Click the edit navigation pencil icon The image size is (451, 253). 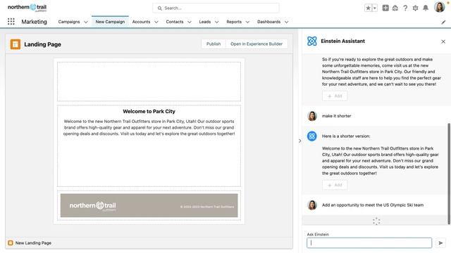(443, 22)
